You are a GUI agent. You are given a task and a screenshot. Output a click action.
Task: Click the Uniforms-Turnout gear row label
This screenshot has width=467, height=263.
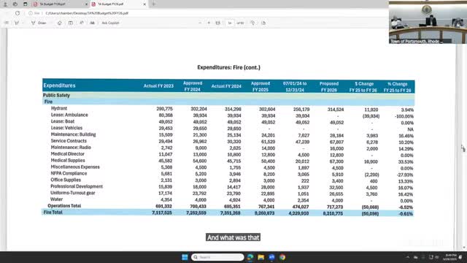point(73,193)
